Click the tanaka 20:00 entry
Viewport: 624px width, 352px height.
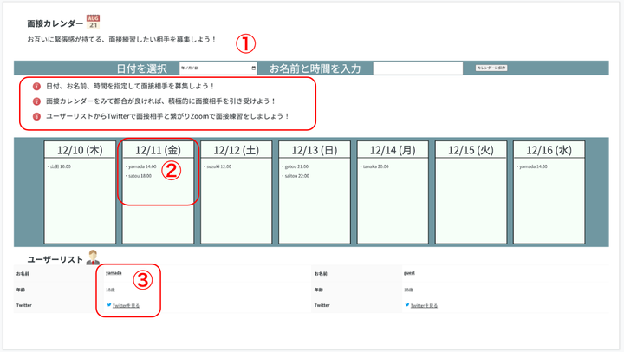375,166
